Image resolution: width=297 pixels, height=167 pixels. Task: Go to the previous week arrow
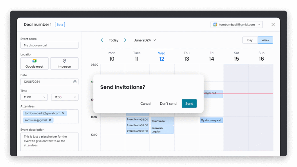pyautogui.click(x=102, y=40)
